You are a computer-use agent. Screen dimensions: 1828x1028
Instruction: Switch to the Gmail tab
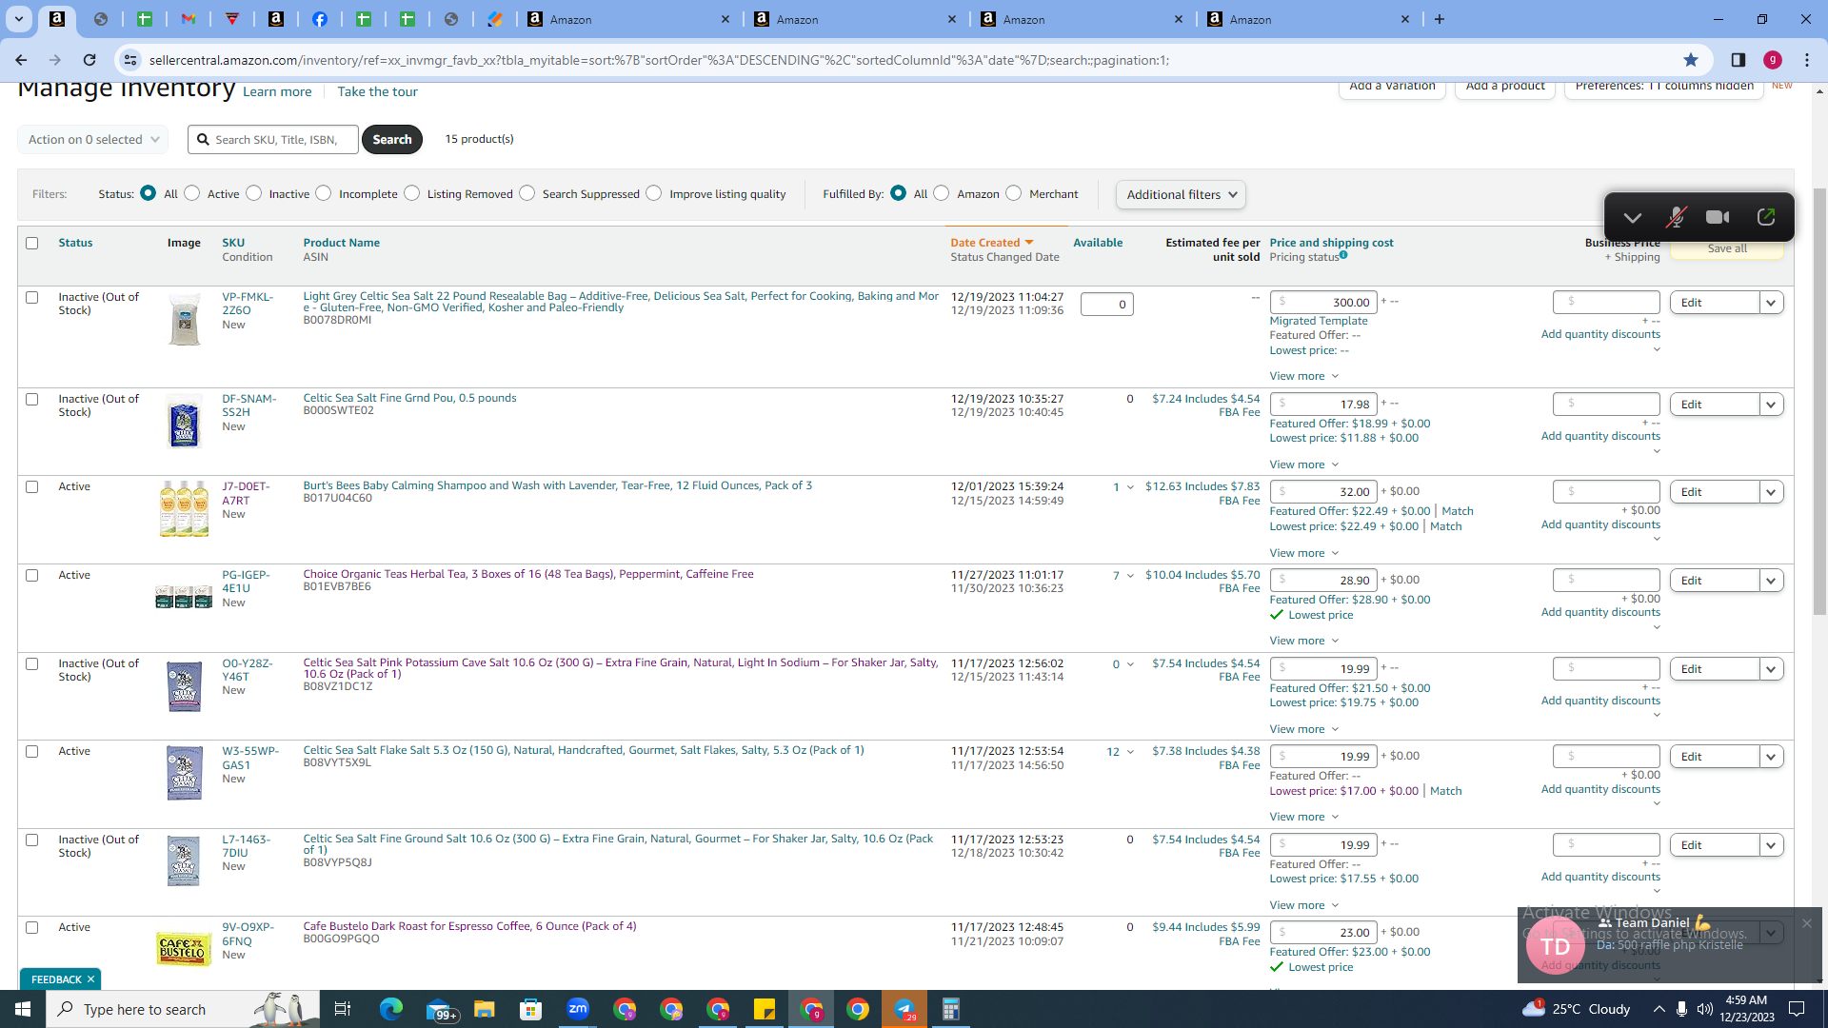[189, 19]
